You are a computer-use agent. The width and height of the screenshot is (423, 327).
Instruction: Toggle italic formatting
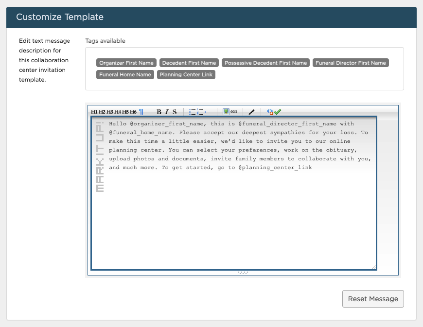click(x=167, y=112)
